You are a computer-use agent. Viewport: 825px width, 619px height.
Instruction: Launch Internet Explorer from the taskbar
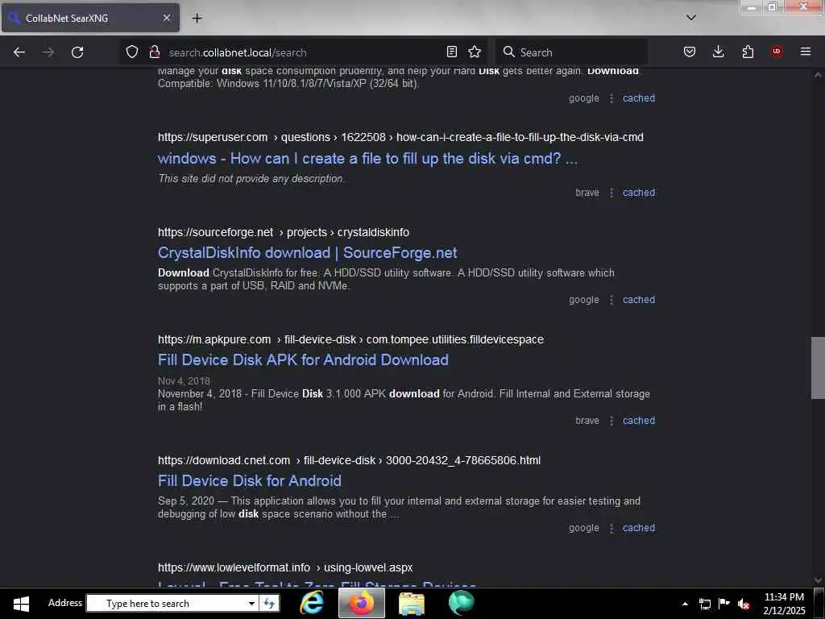pyautogui.click(x=312, y=603)
